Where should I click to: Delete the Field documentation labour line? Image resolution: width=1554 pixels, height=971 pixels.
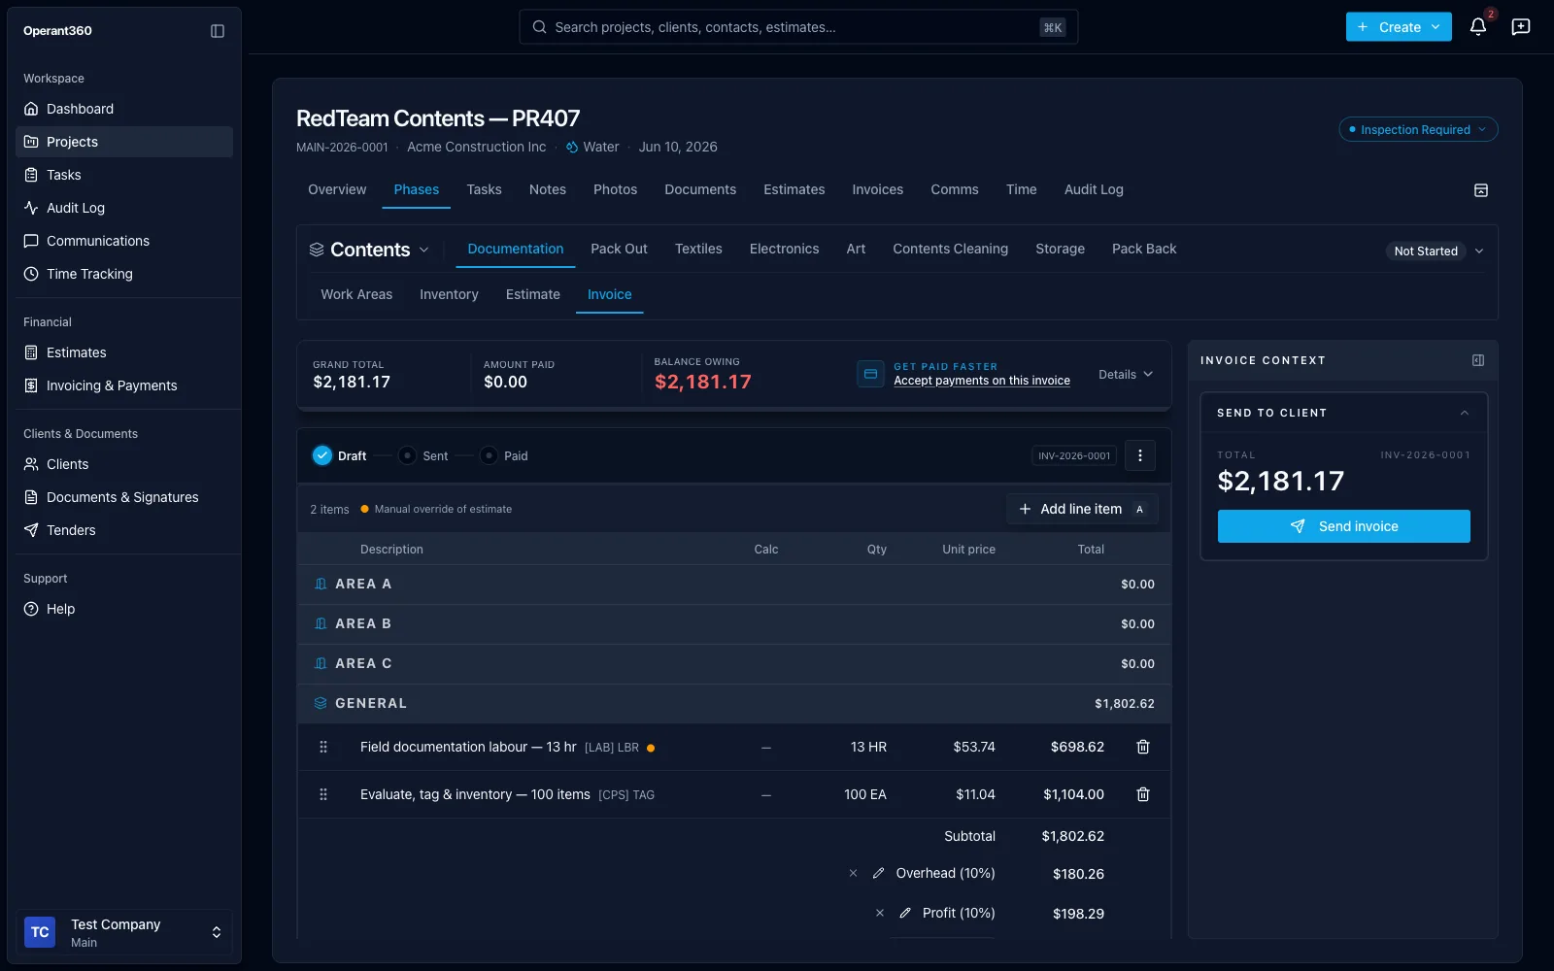[1143, 747]
